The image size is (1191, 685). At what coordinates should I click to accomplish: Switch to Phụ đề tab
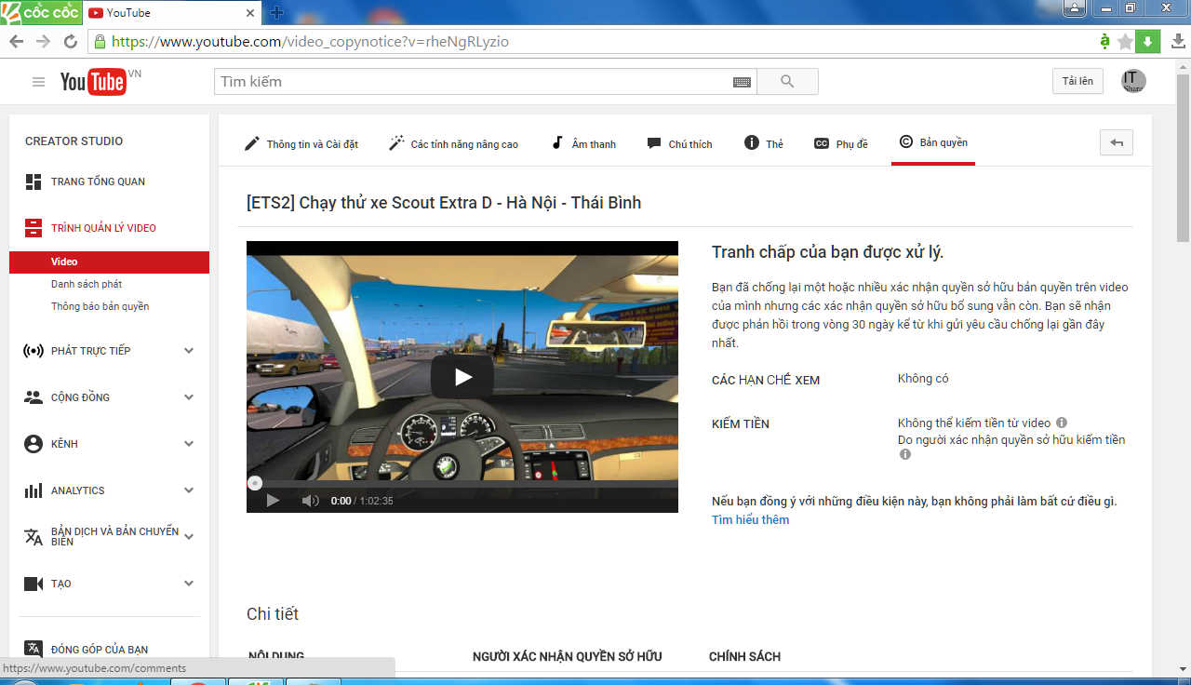click(841, 143)
